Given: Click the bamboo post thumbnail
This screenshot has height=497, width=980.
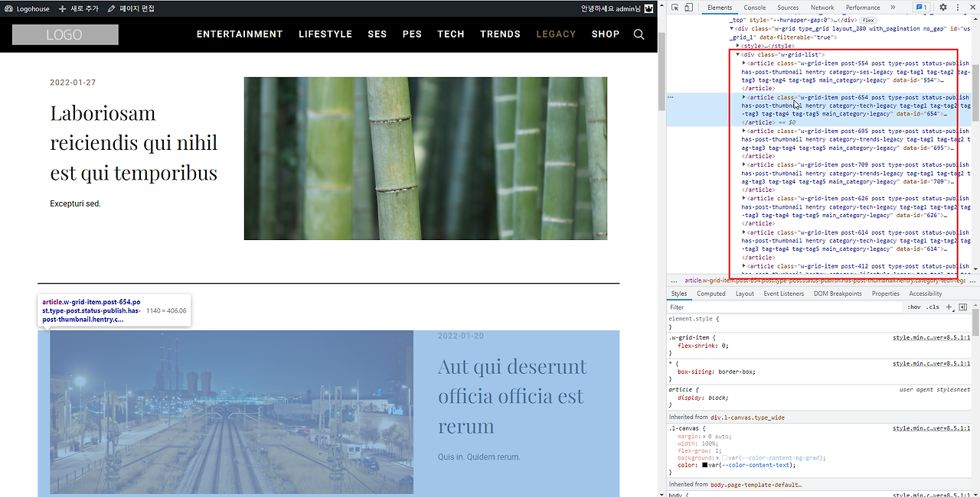Looking at the screenshot, I should point(426,158).
